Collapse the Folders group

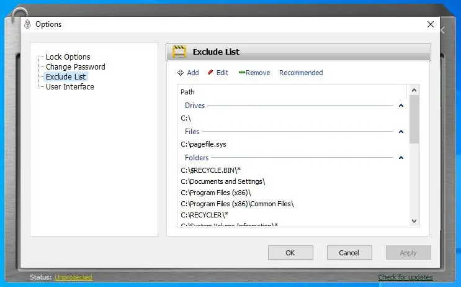401,158
